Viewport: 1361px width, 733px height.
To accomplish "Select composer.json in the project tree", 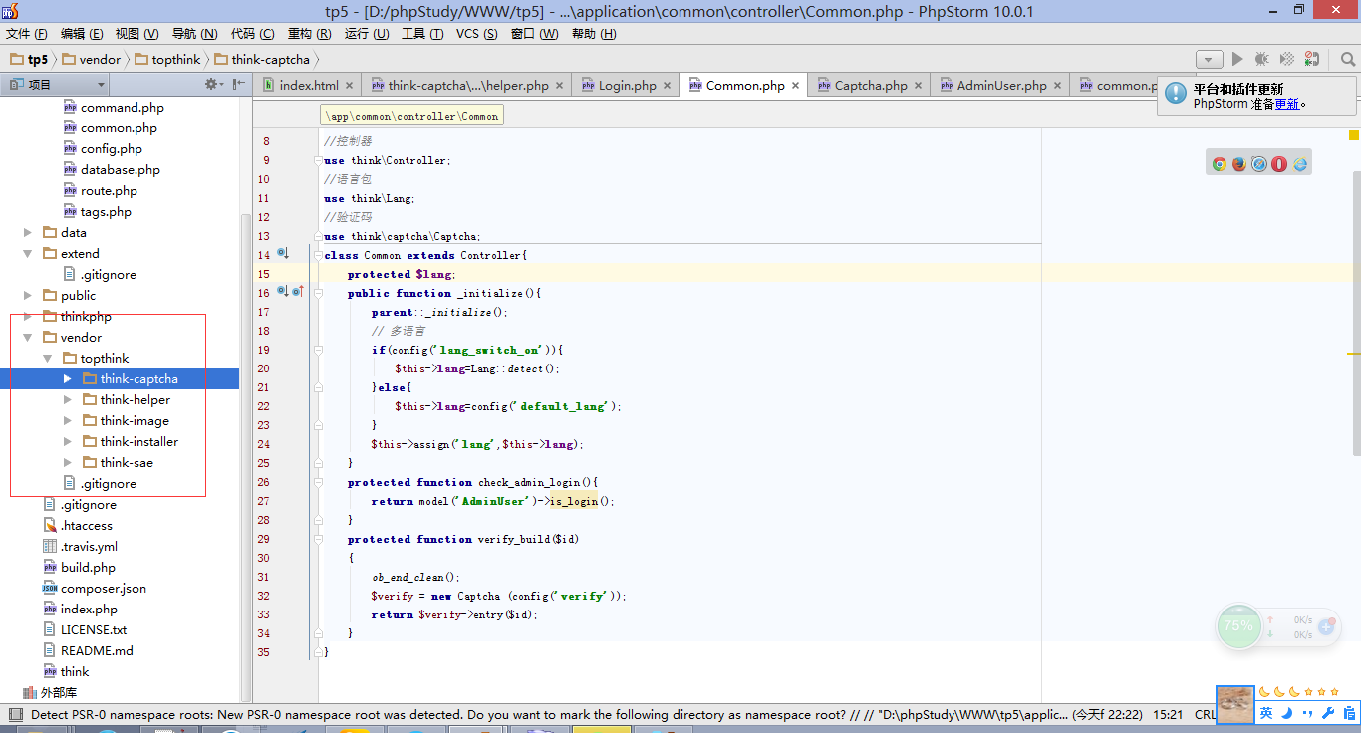I will pyautogui.click(x=103, y=589).
